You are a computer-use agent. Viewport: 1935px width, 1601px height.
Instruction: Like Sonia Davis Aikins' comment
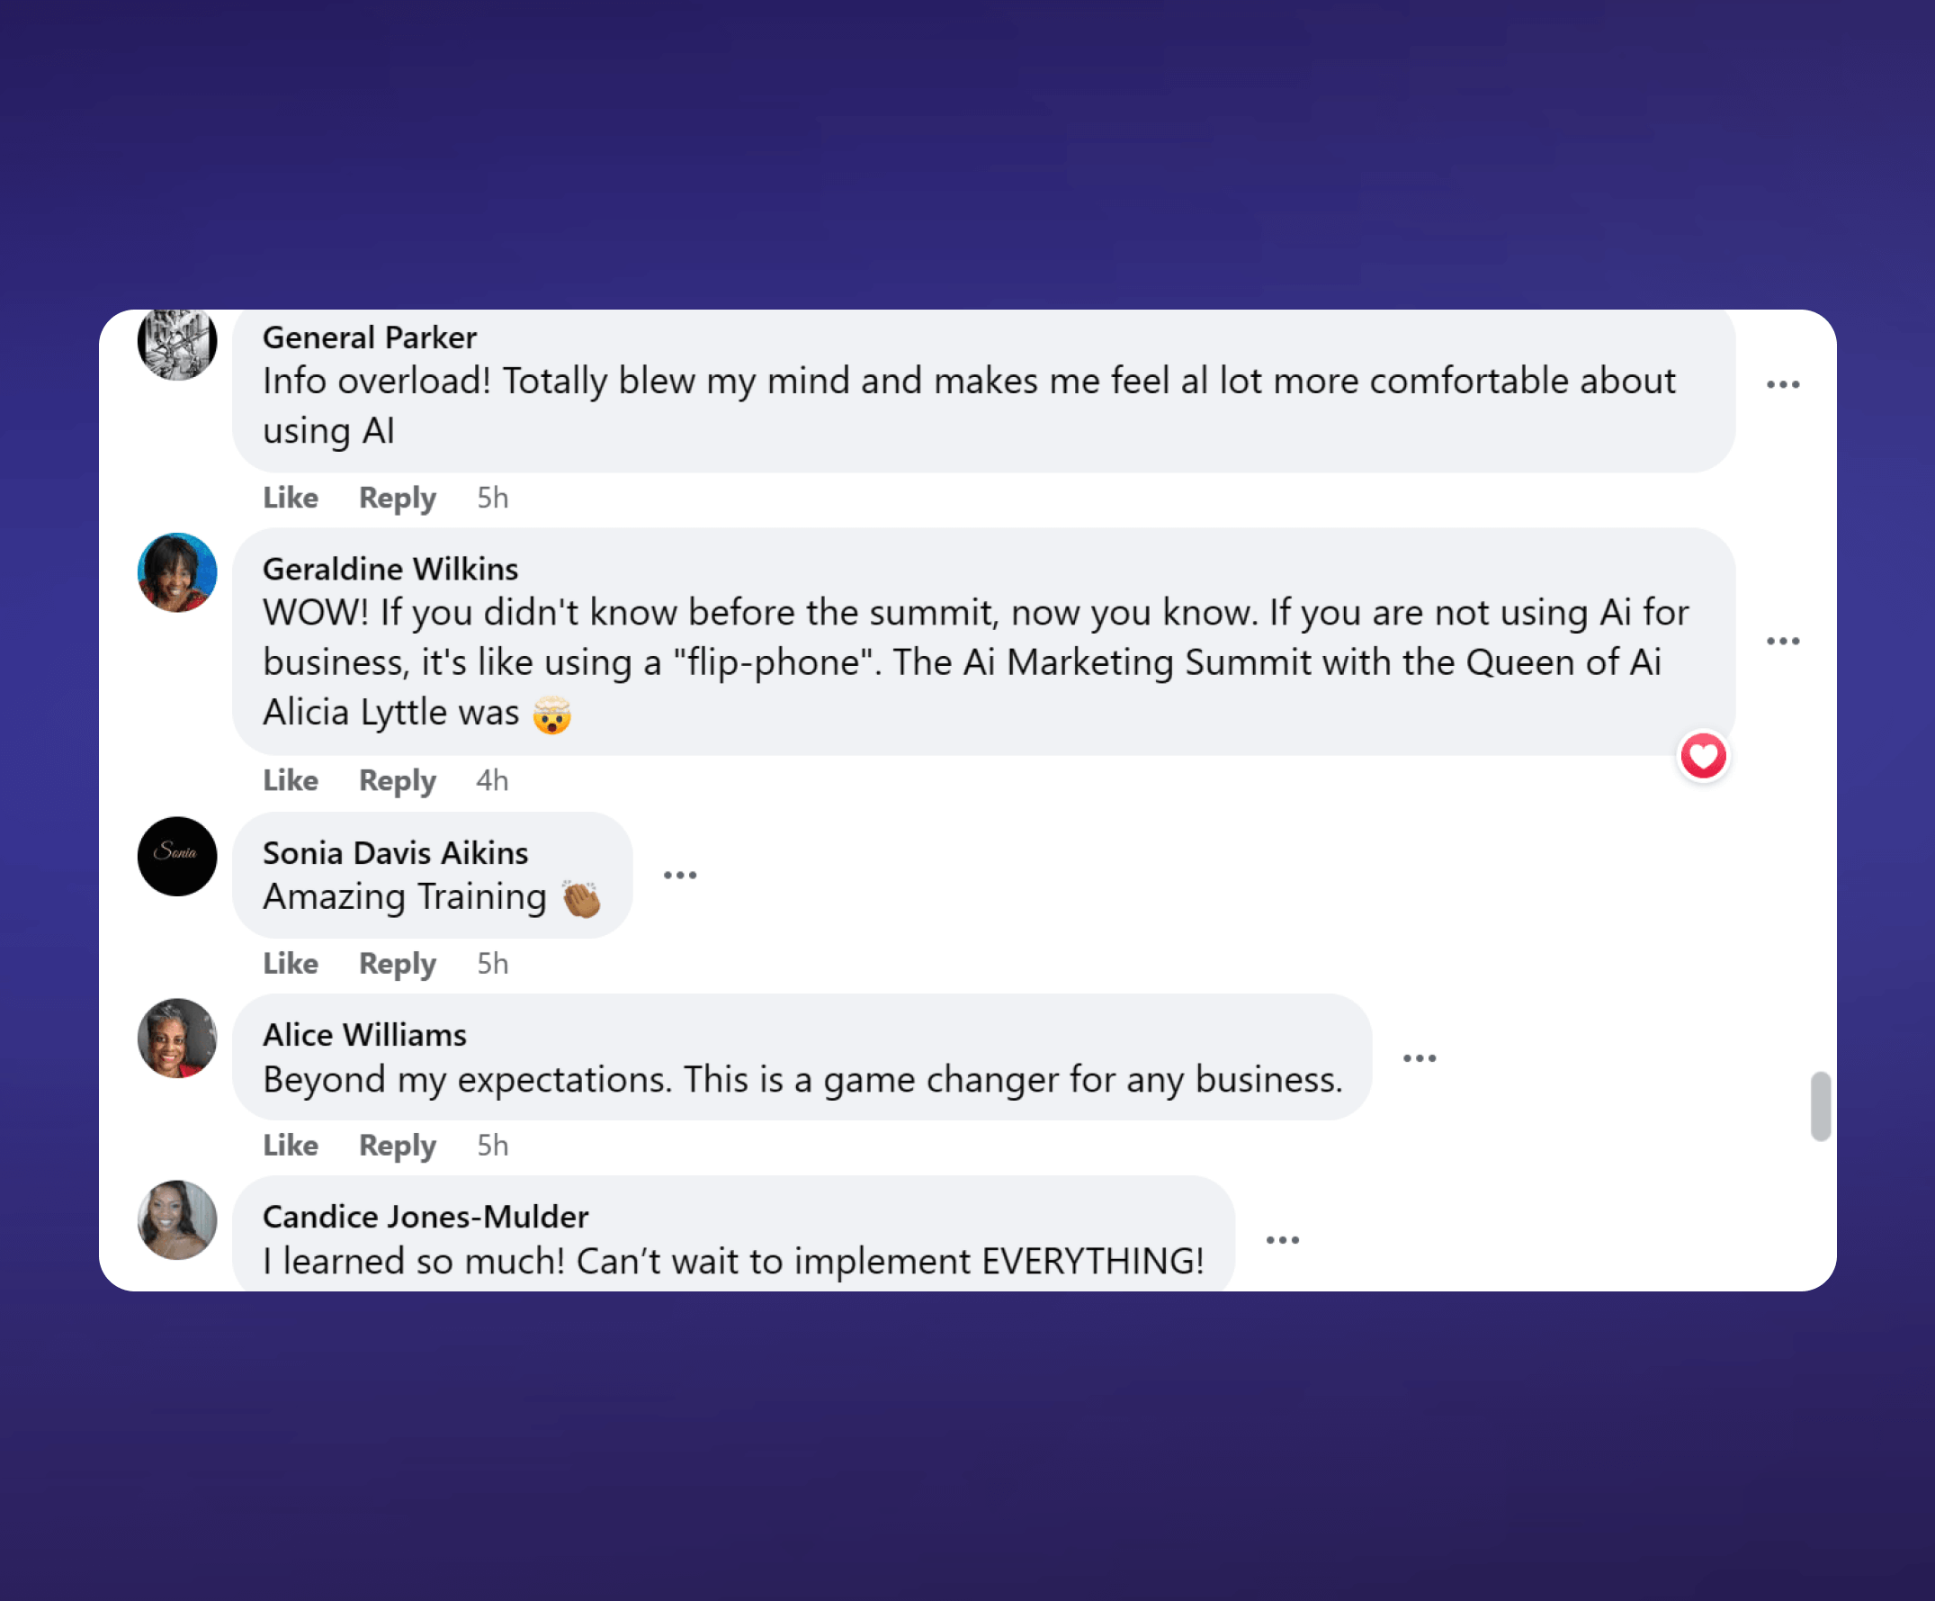(x=291, y=963)
